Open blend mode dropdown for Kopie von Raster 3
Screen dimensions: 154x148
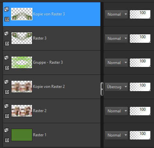116,14
